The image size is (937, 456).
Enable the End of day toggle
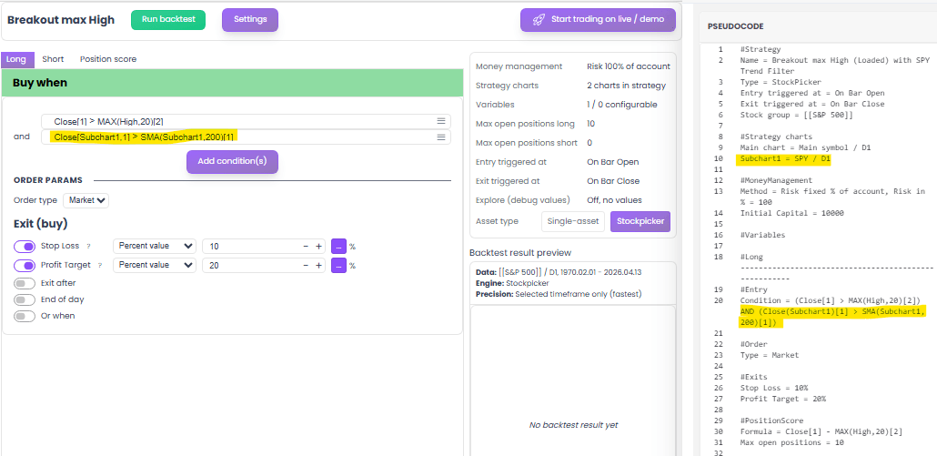25,299
